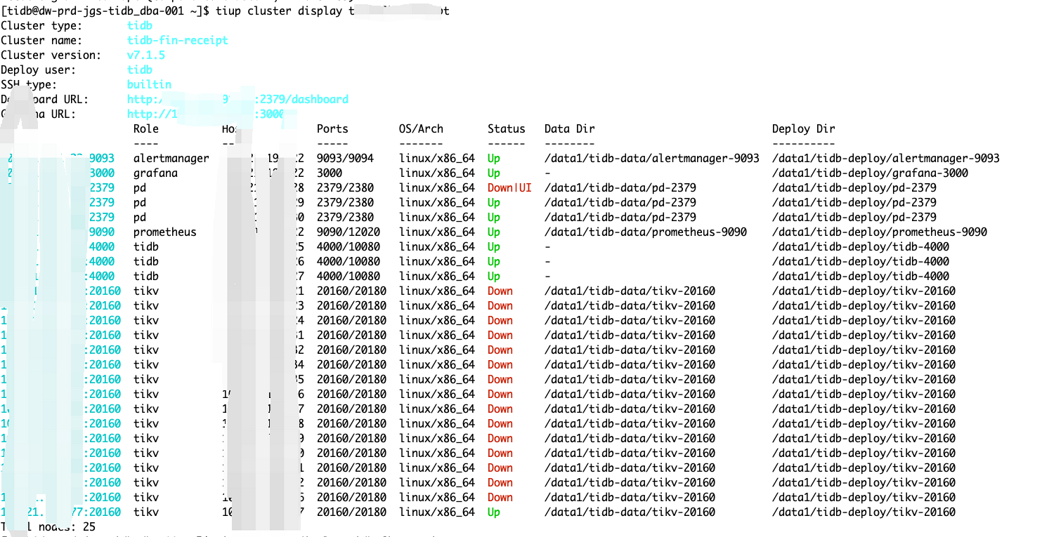This screenshot has width=1042, height=537.
Task: Click the Status column header
Action: [507, 129]
